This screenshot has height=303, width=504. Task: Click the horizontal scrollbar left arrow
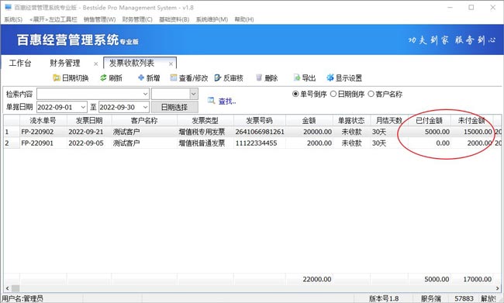coord(7,288)
